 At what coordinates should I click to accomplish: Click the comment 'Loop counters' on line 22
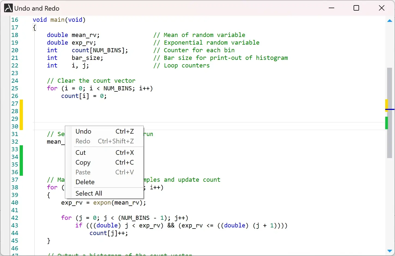(187, 66)
